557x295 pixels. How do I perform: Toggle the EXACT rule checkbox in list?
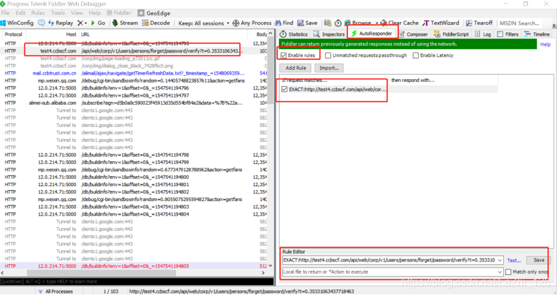point(284,89)
